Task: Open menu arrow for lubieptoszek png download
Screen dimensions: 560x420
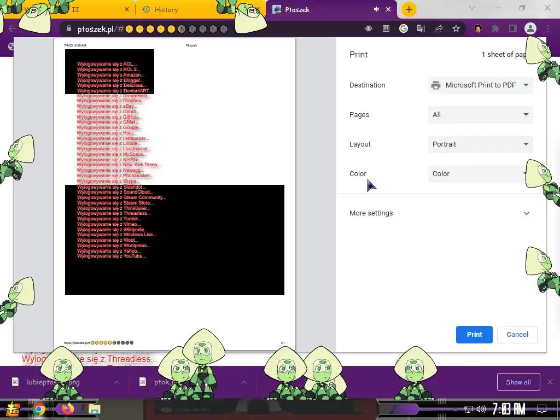Action: (x=116, y=382)
